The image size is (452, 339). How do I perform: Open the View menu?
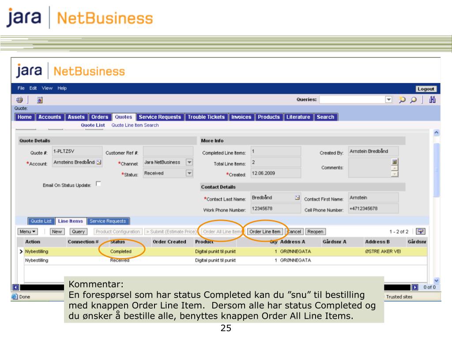click(x=47, y=88)
